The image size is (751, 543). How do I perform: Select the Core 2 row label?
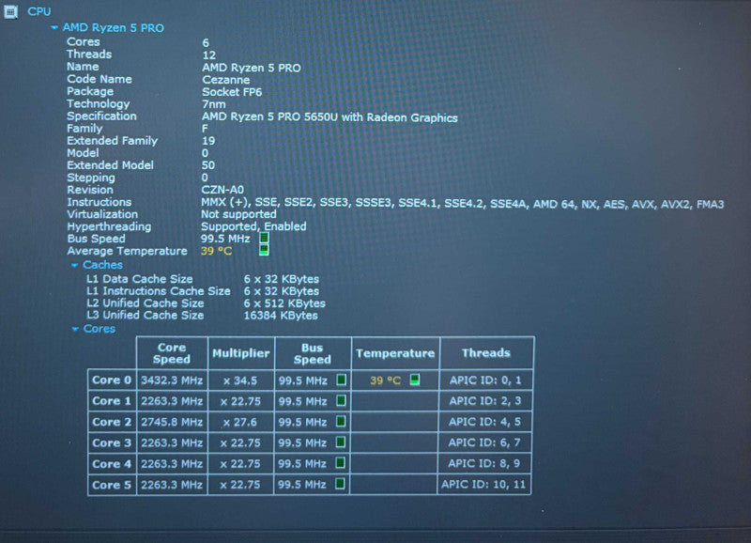(112, 422)
